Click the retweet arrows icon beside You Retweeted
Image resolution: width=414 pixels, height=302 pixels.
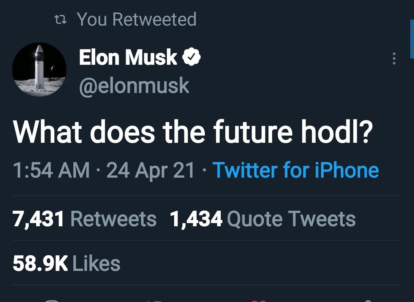pyautogui.click(x=60, y=20)
